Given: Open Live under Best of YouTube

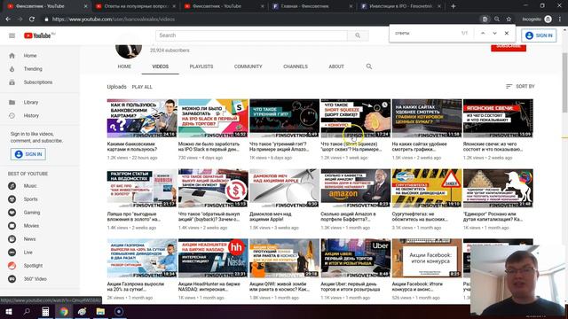Looking at the screenshot, I should pyautogui.click(x=28, y=253).
